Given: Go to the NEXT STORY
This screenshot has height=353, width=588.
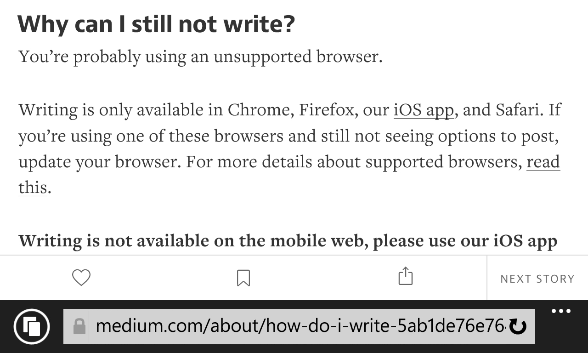Looking at the screenshot, I should click(x=537, y=279).
